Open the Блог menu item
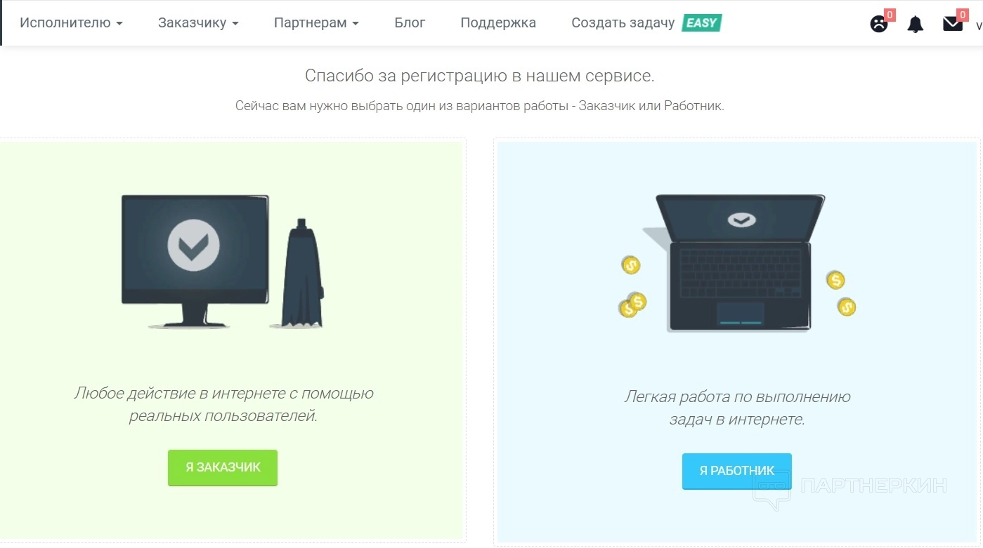983x548 pixels. point(410,22)
